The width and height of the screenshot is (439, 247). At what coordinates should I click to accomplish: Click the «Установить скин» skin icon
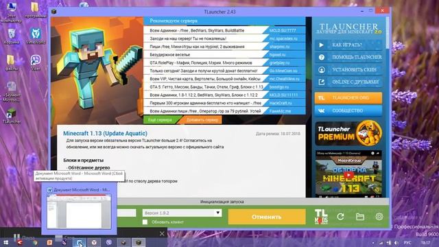click(x=322, y=69)
